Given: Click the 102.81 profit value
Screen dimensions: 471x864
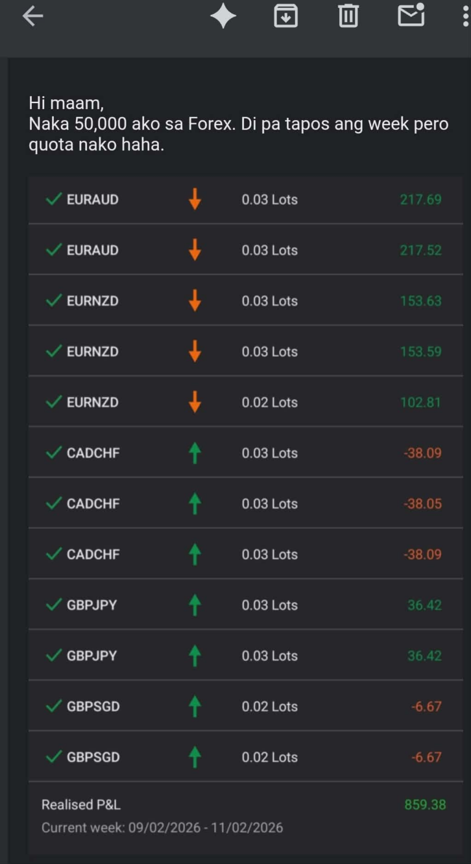Looking at the screenshot, I should 420,402.
